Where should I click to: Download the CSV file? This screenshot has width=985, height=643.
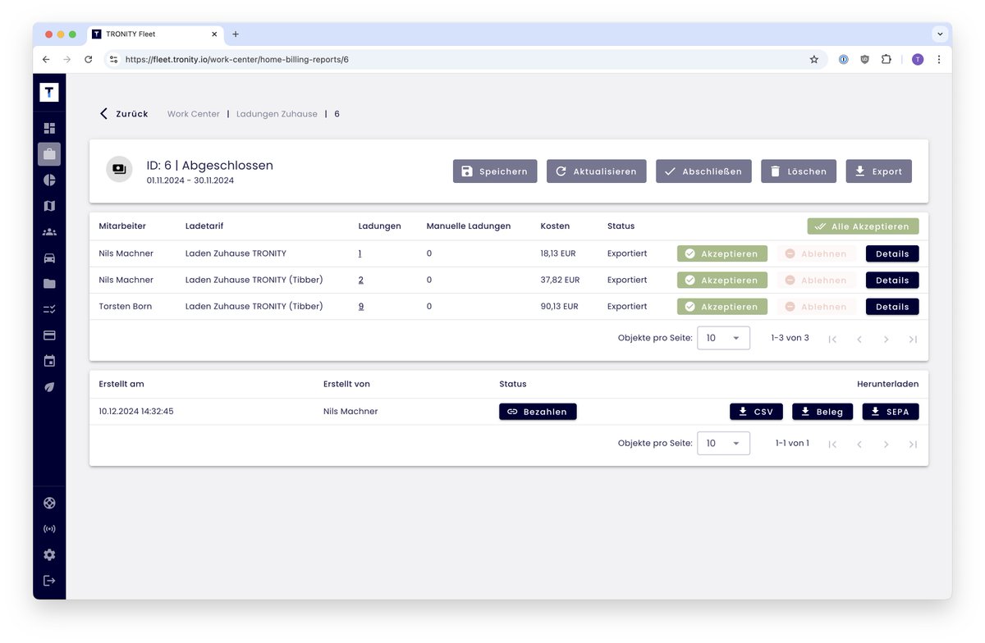756,412
